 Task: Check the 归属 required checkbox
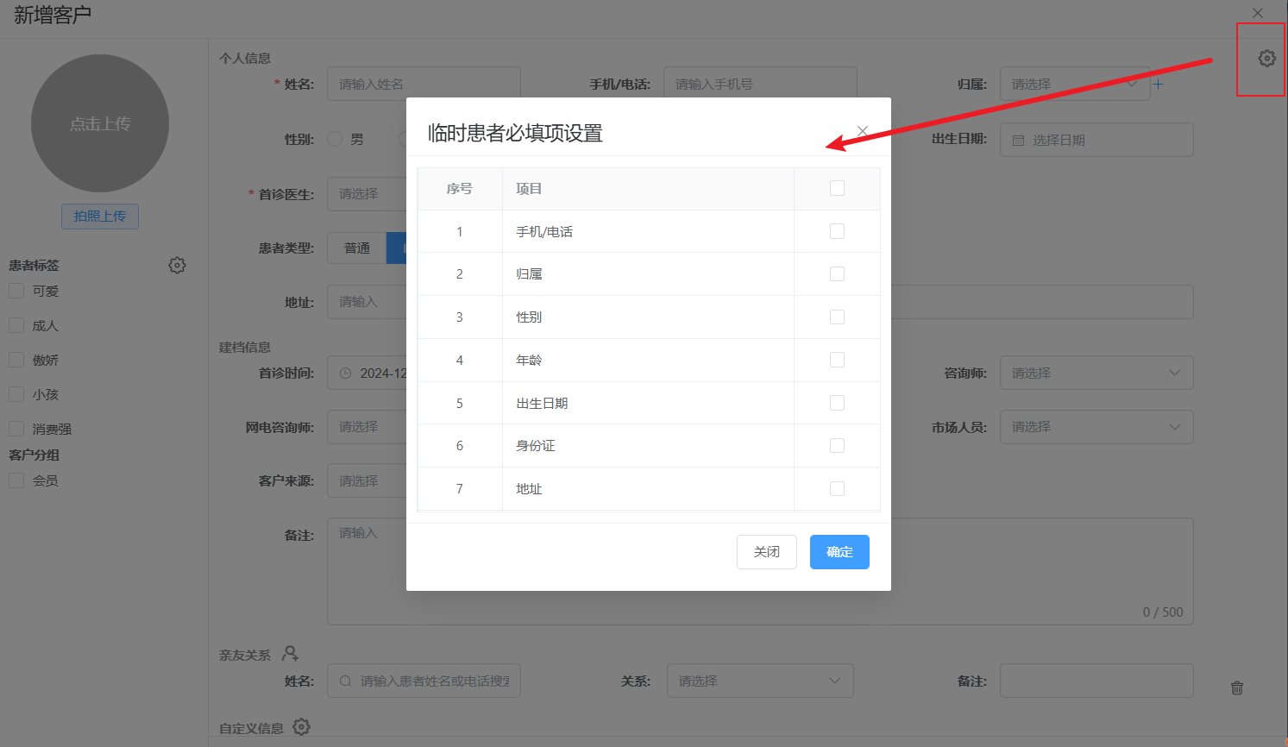pos(837,273)
